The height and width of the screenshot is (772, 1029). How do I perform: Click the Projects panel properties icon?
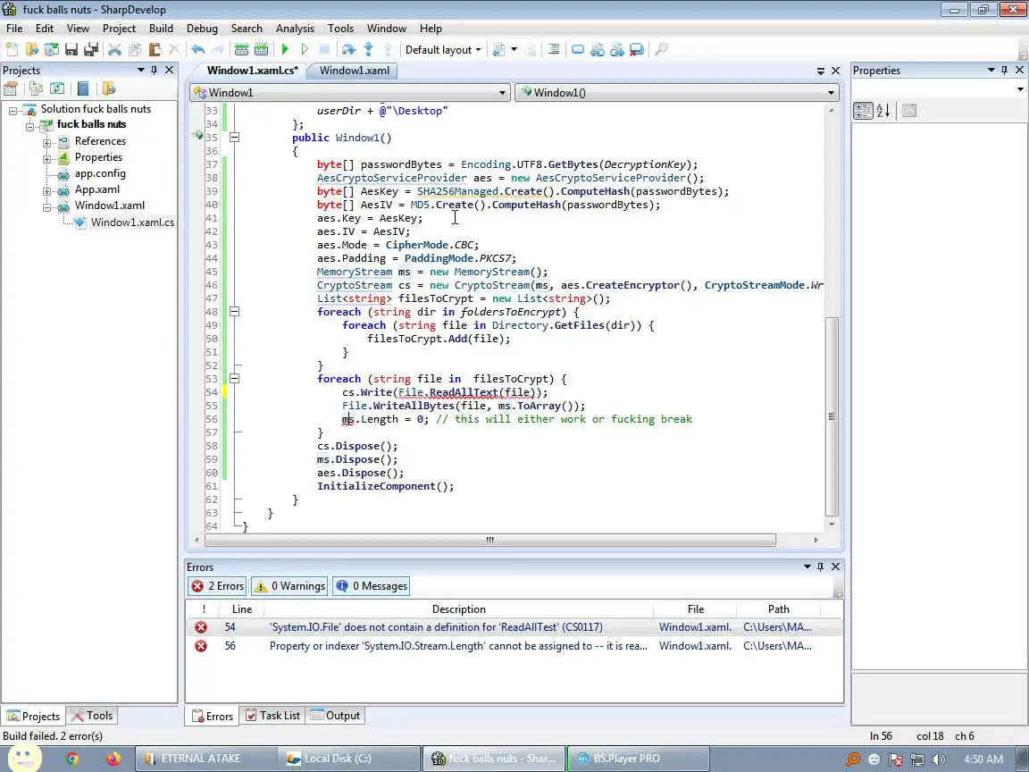(x=11, y=88)
